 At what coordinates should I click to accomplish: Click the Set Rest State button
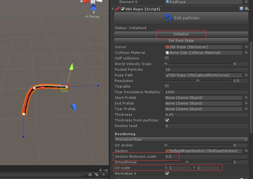click(x=181, y=41)
